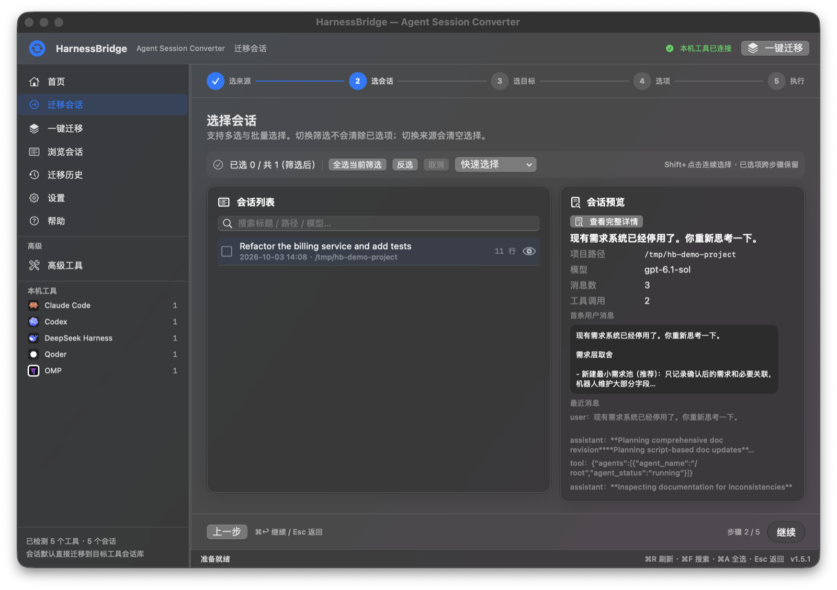Click the 帮助 question mark icon
This screenshot has height=590, width=837.
[34, 221]
